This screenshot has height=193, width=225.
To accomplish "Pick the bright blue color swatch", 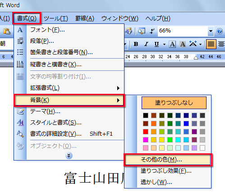I will coord(186,124).
